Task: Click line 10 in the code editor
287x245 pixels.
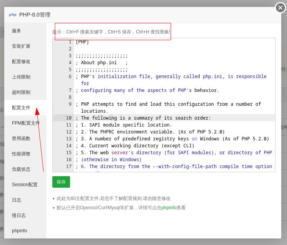Action: 154,118
